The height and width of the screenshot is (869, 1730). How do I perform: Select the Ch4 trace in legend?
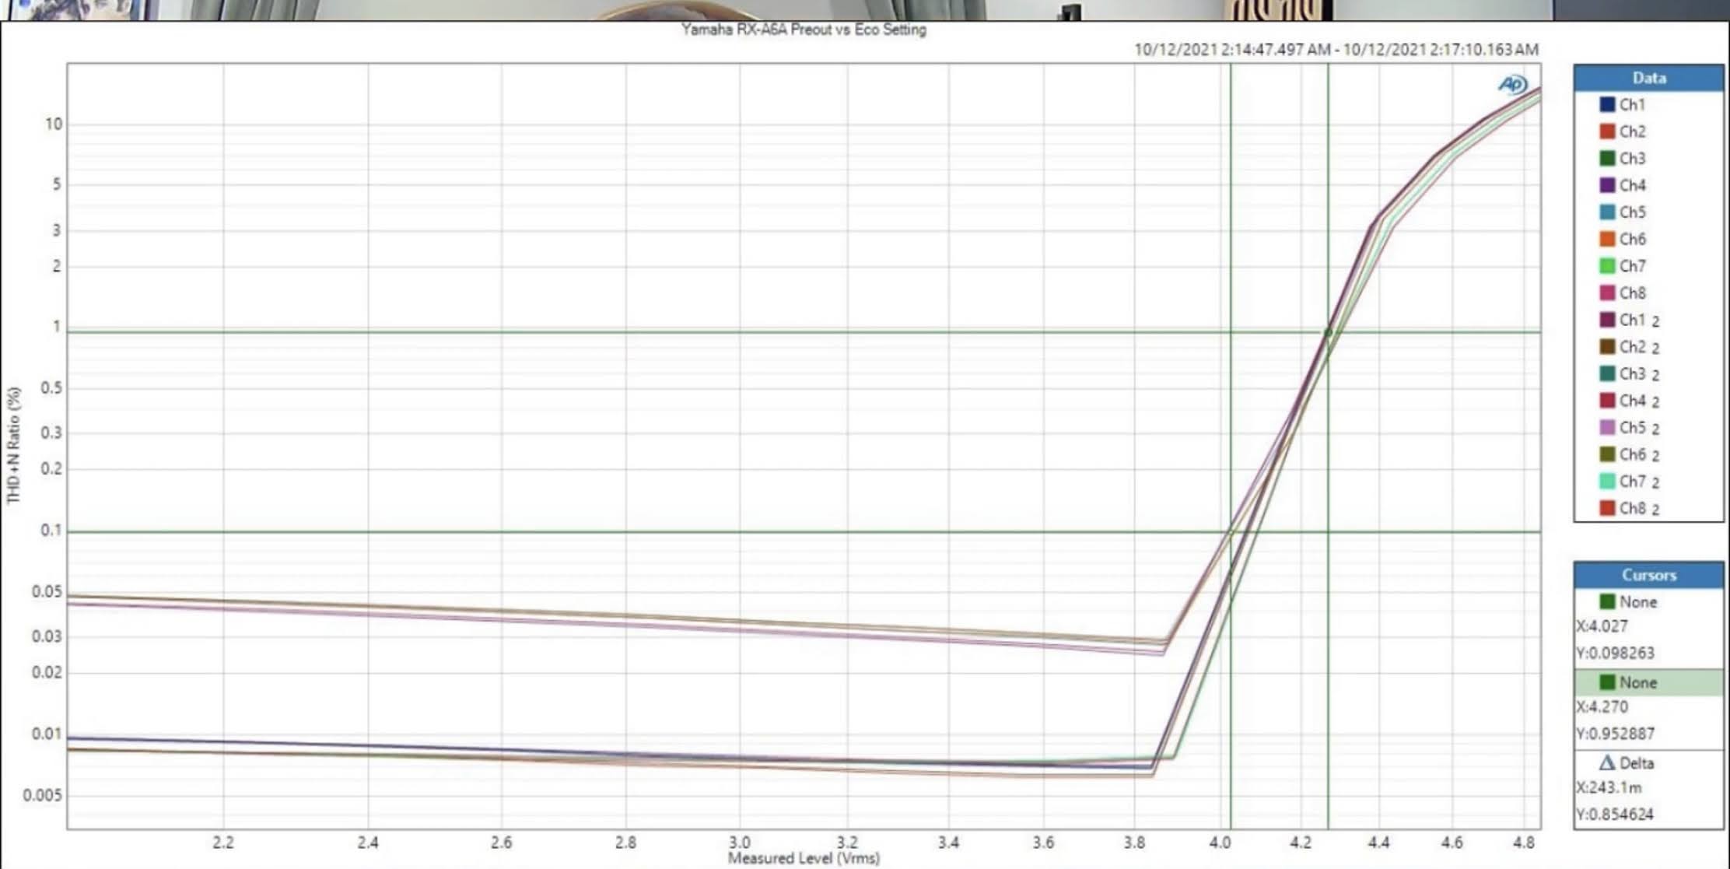pos(1632,185)
